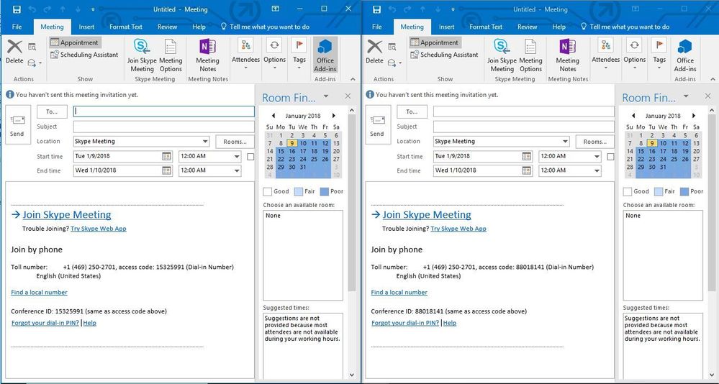
Task: Open start time dropdown in right window
Action: pos(597,156)
